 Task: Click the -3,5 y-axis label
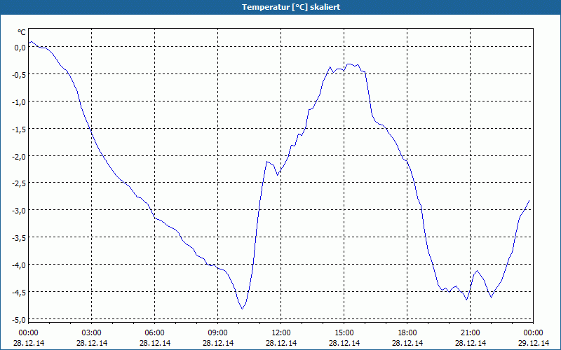(18, 237)
